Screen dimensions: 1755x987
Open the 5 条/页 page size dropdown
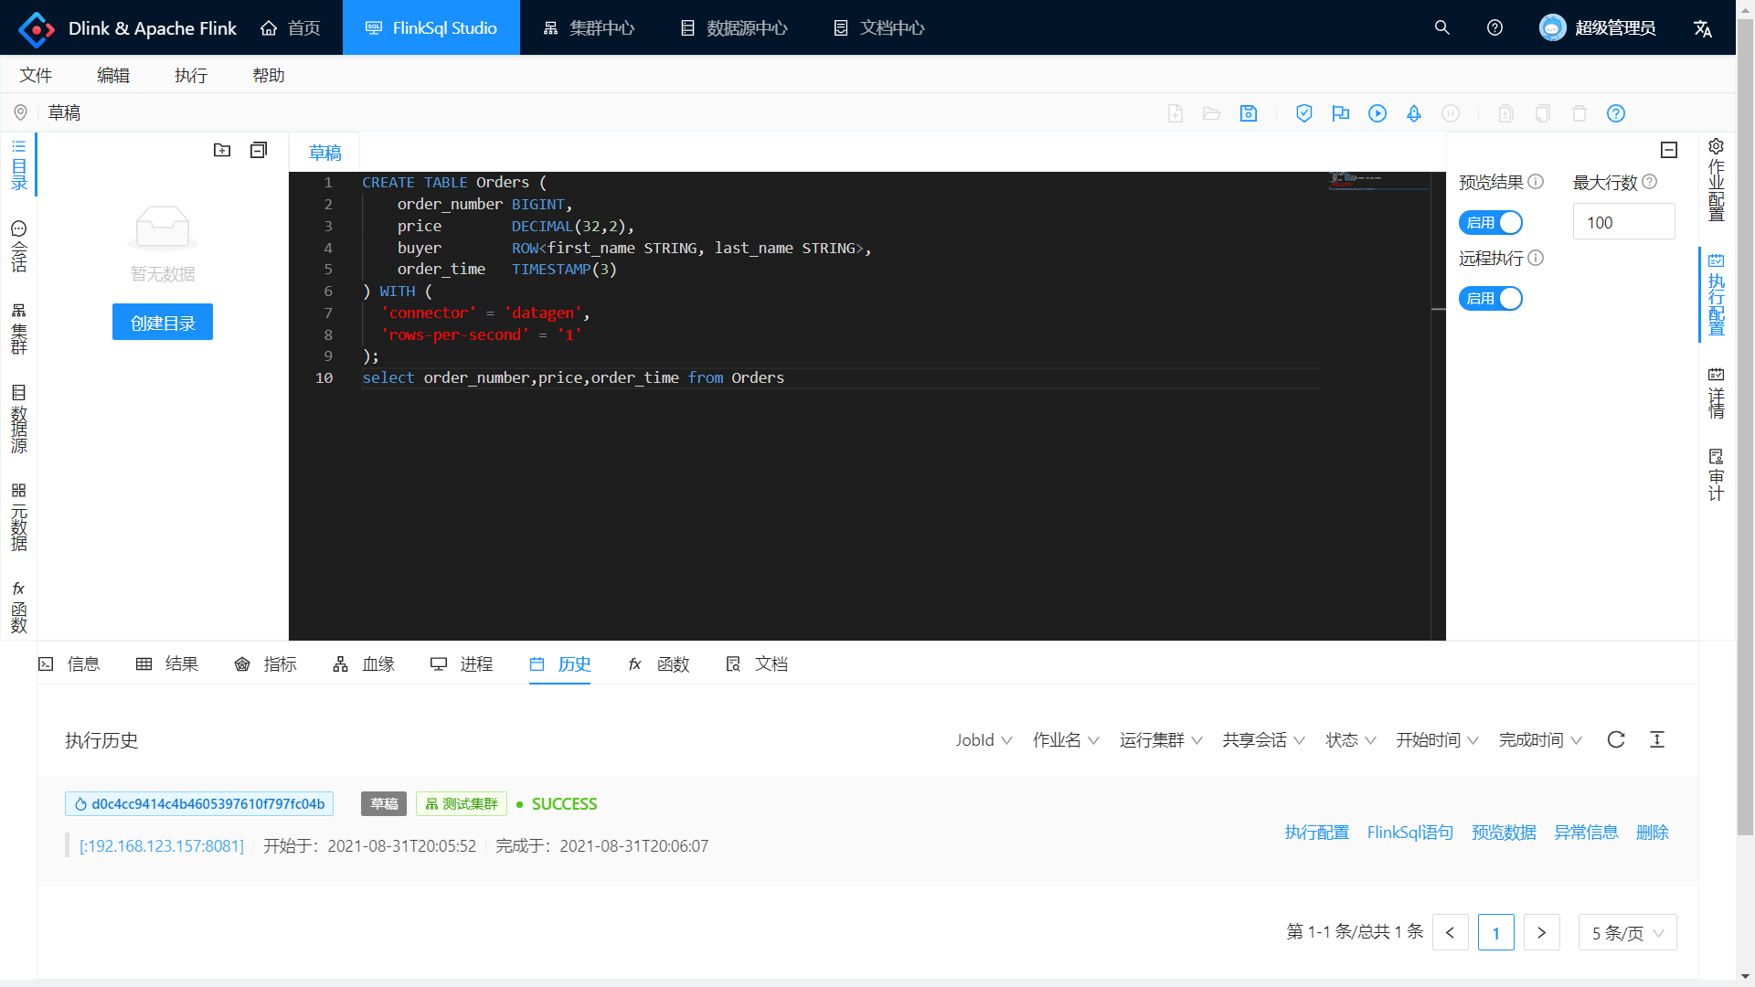(x=1627, y=932)
